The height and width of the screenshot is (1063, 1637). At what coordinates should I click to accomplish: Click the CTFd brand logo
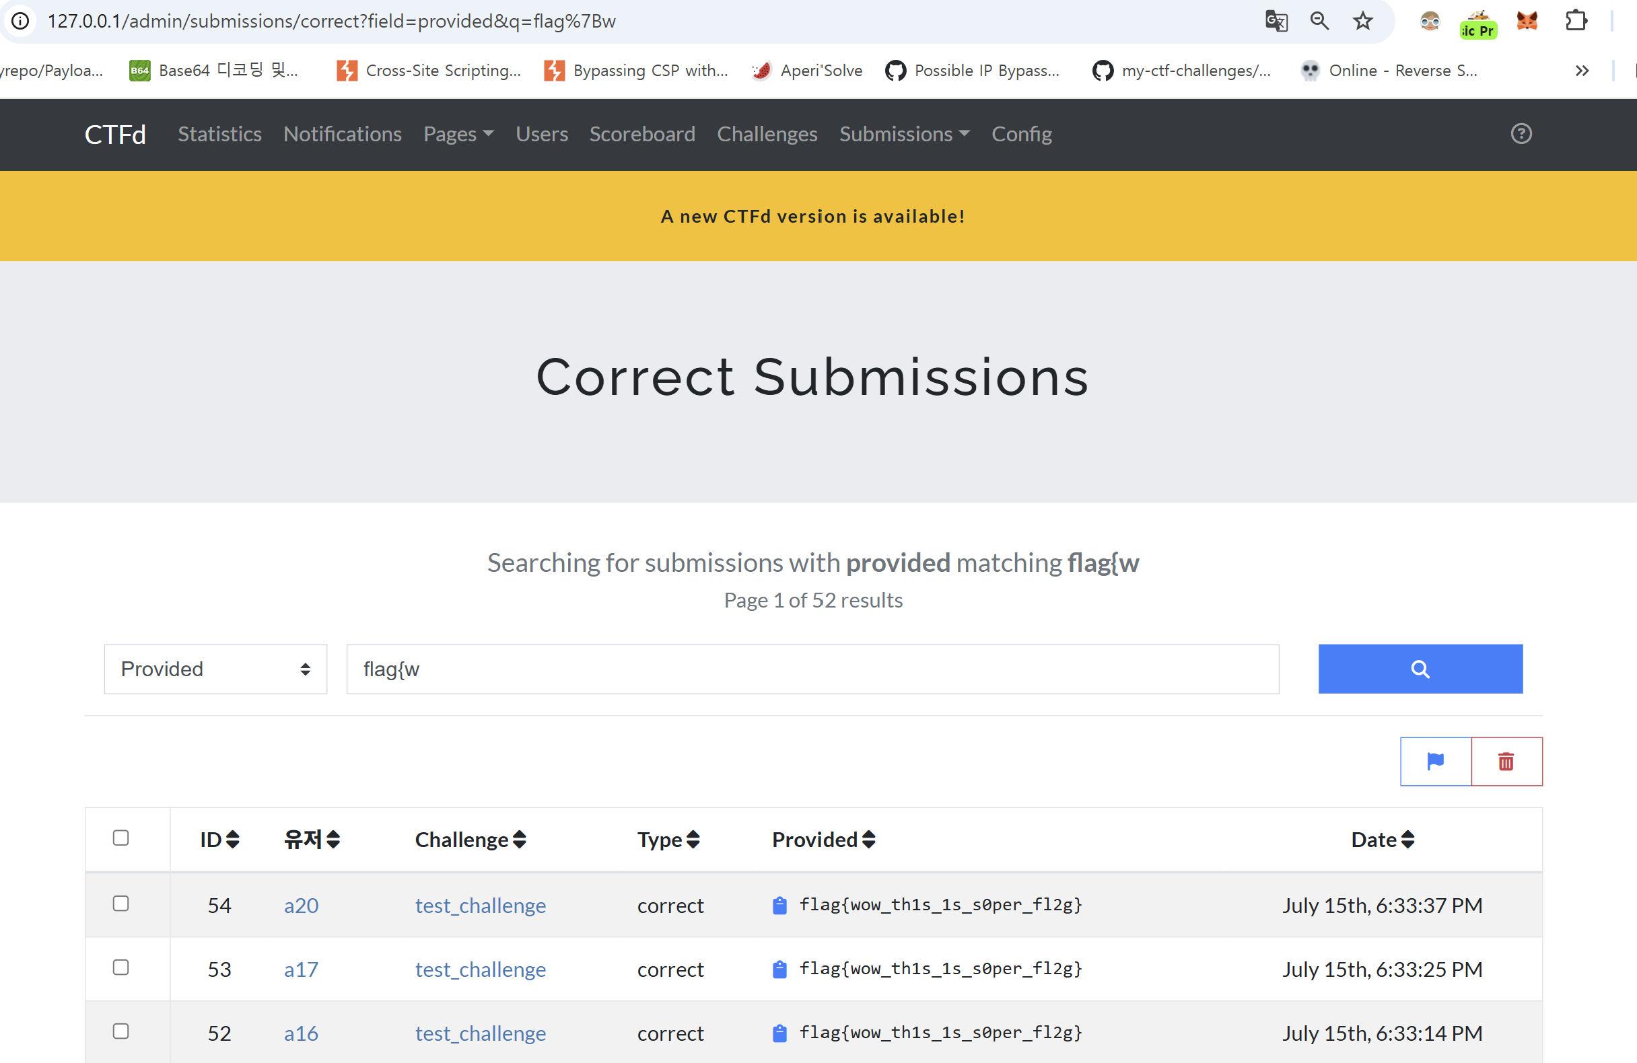115,134
